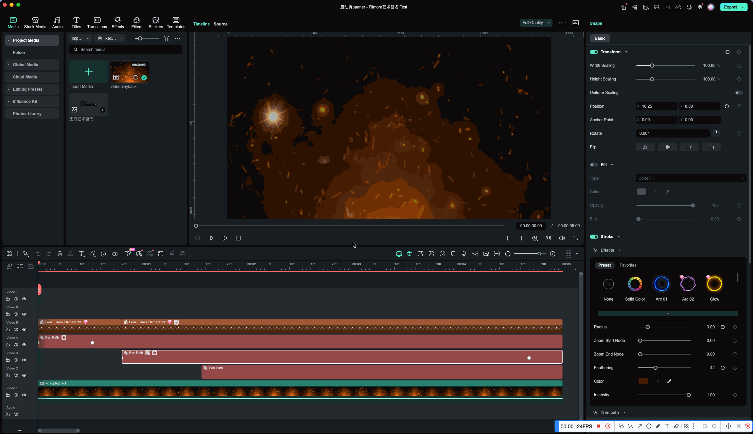753x434 pixels.
Task: Click the Export button
Action: (x=730, y=7)
